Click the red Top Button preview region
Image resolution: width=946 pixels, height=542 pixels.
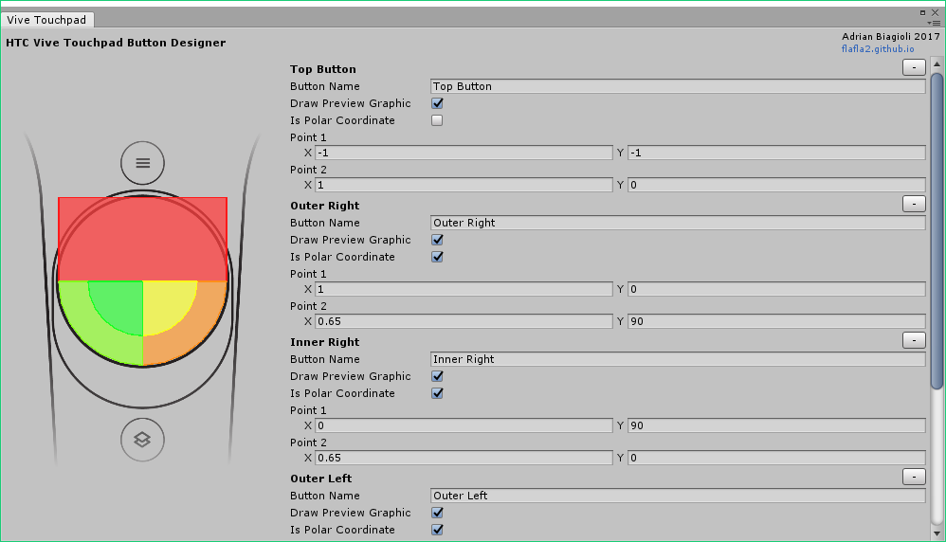142,240
